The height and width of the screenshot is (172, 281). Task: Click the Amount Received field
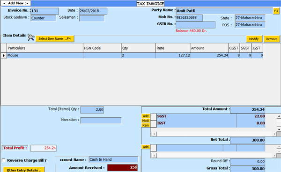pyautogui.click(x=122, y=168)
